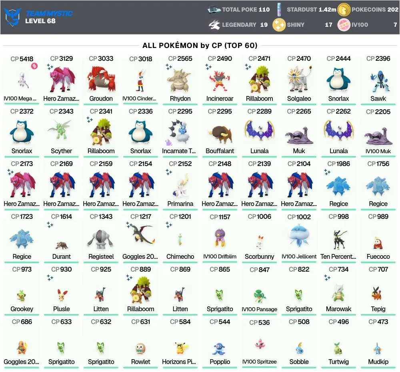This screenshot has height=372, width=400.
Task: Tap the gold Pokecoins coin icon
Action: pyautogui.click(x=344, y=10)
